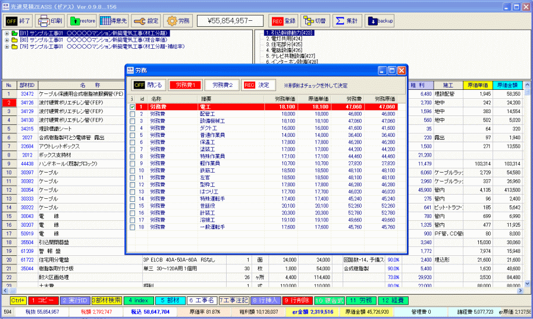Screen dimensions: 533x319
Task: Select 3. 住宅部分[425] in the tree
Action: coord(284,45)
